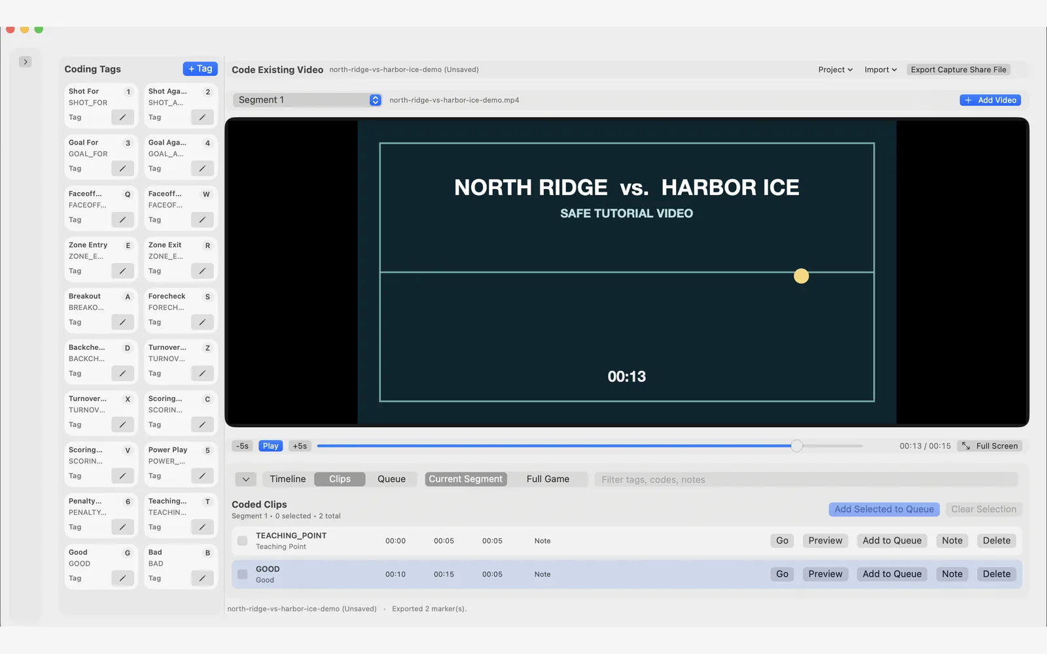Image resolution: width=1047 pixels, height=654 pixels.
Task: Go to the GOOD clip
Action: point(782,574)
